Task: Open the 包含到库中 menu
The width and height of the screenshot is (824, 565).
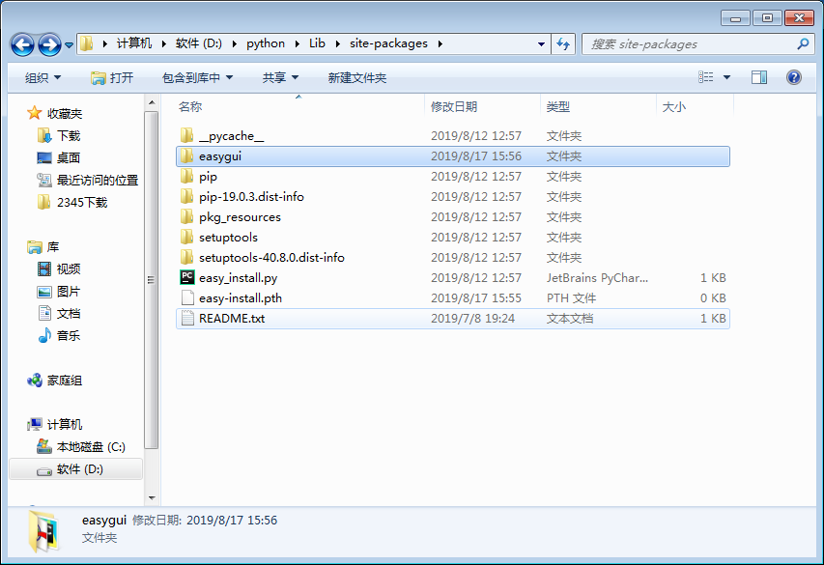Action: 197,77
